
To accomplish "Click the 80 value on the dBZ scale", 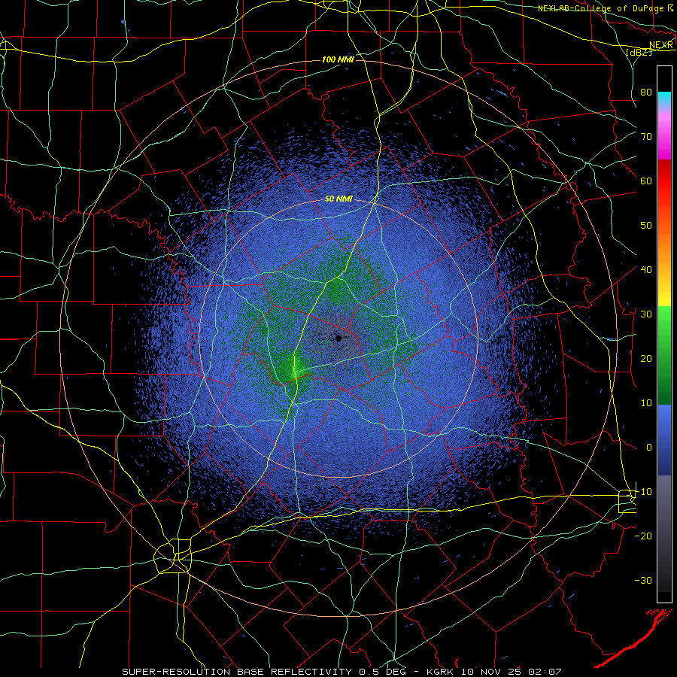I will tap(646, 92).
